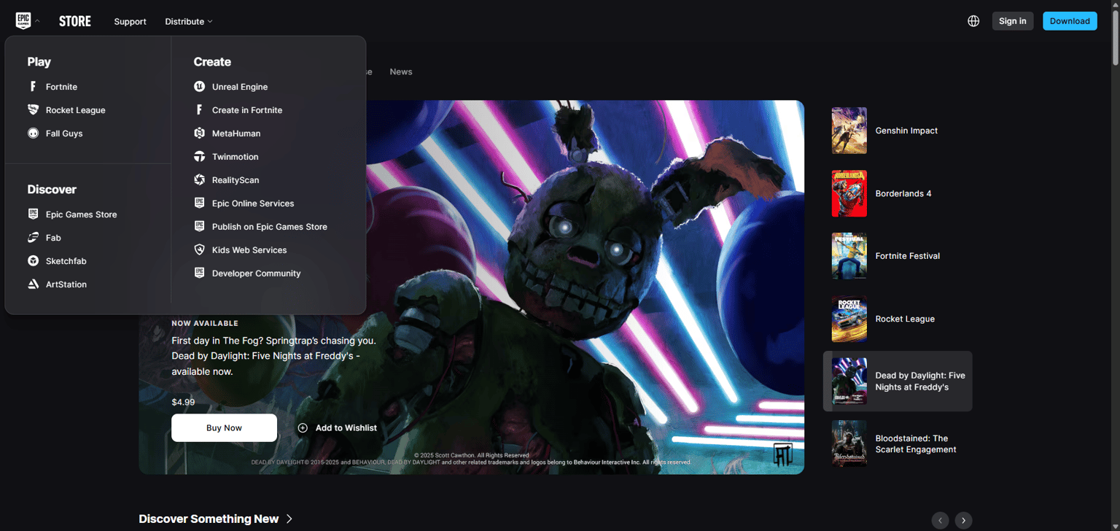Click the Download button

(x=1070, y=21)
